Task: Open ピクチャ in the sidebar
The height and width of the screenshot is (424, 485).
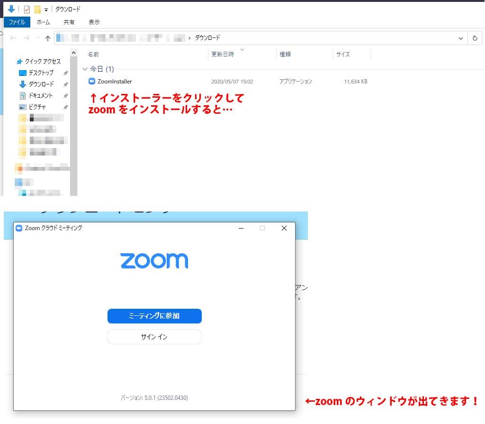Action: pos(37,107)
